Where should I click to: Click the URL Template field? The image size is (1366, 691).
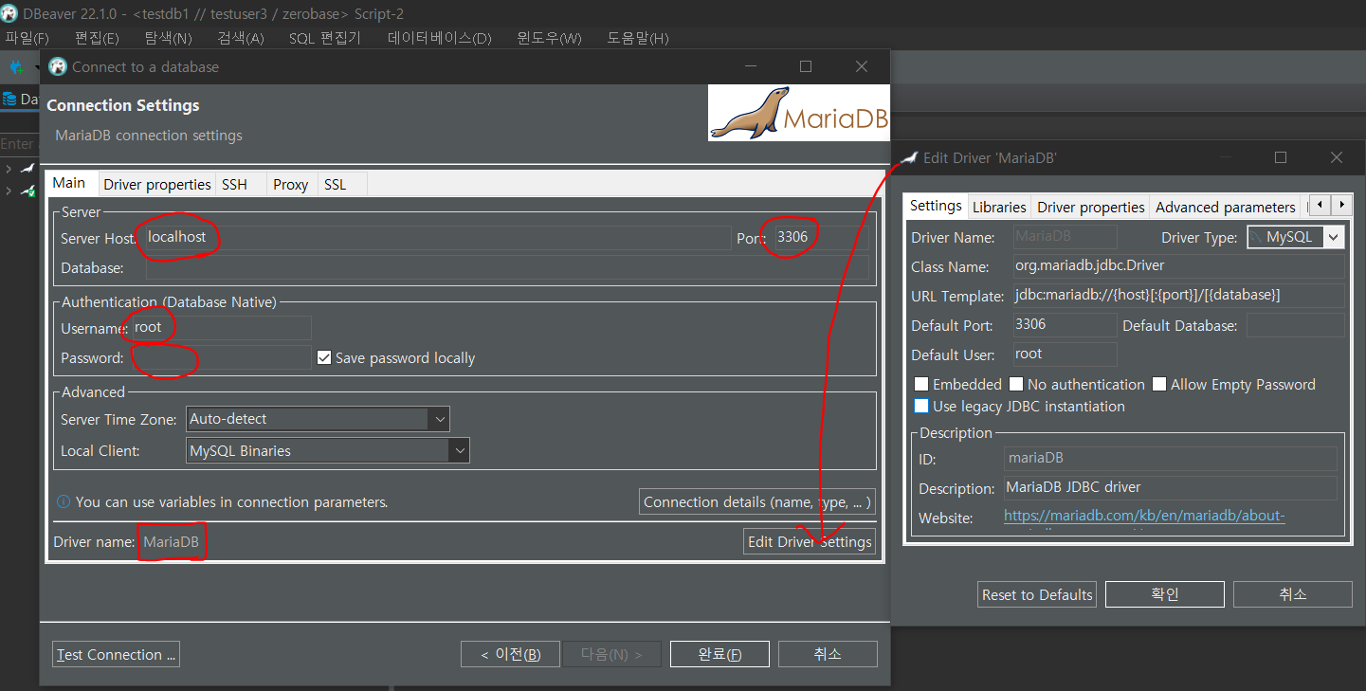pos(1178,296)
